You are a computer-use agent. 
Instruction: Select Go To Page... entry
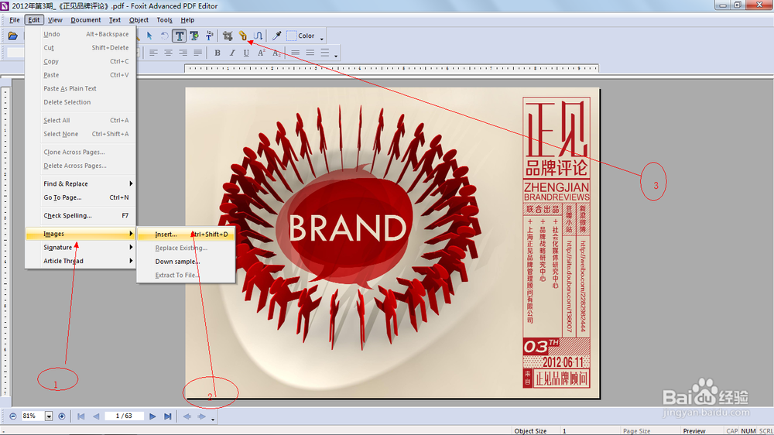pyautogui.click(x=80, y=197)
